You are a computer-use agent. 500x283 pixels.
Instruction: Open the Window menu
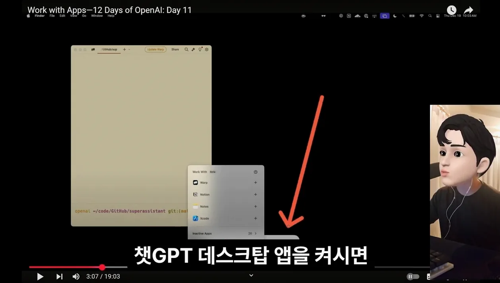[x=97, y=16]
